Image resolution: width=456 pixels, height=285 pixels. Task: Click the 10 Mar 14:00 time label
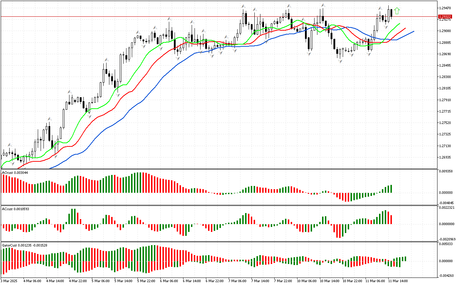coord(329,281)
